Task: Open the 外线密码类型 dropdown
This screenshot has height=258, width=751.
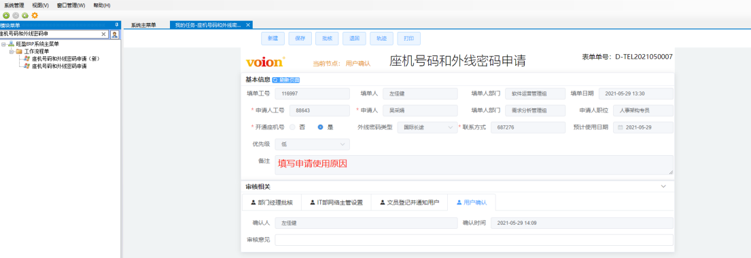Action: (x=427, y=127)
